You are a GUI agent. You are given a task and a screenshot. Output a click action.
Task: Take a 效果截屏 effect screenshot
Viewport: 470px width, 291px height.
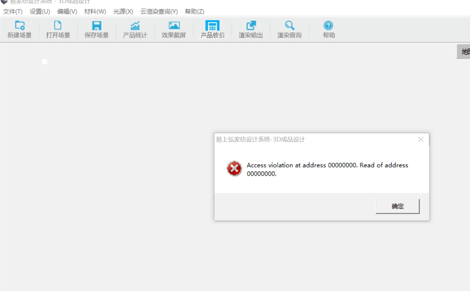click(x=174, y=30)
